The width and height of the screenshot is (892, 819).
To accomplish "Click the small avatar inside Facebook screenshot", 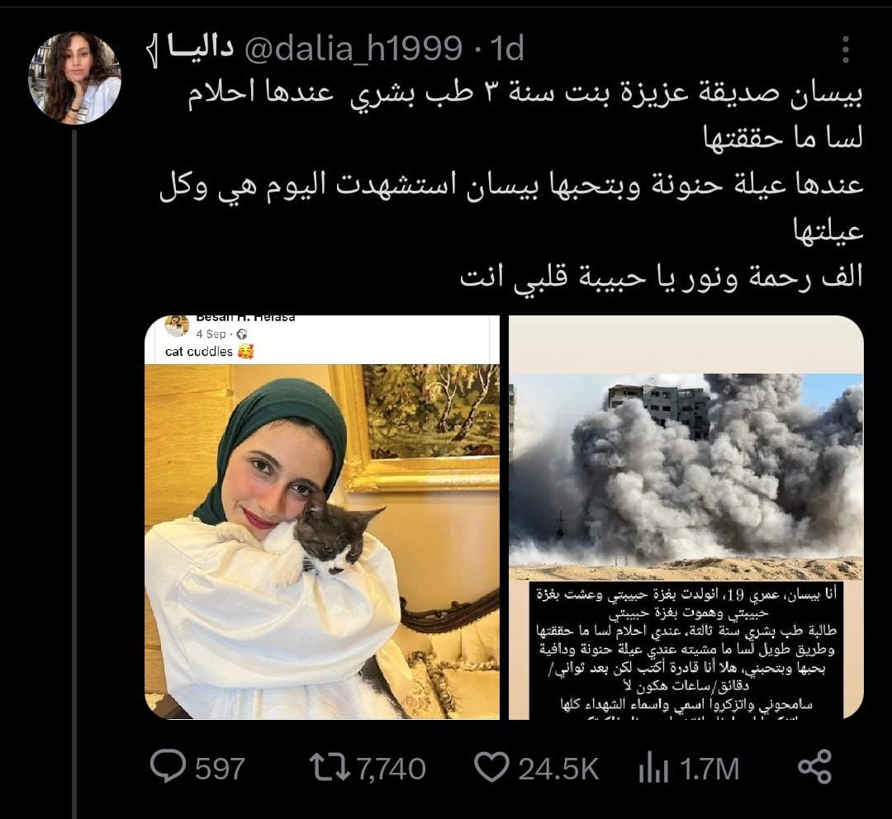I will point(177,325).
